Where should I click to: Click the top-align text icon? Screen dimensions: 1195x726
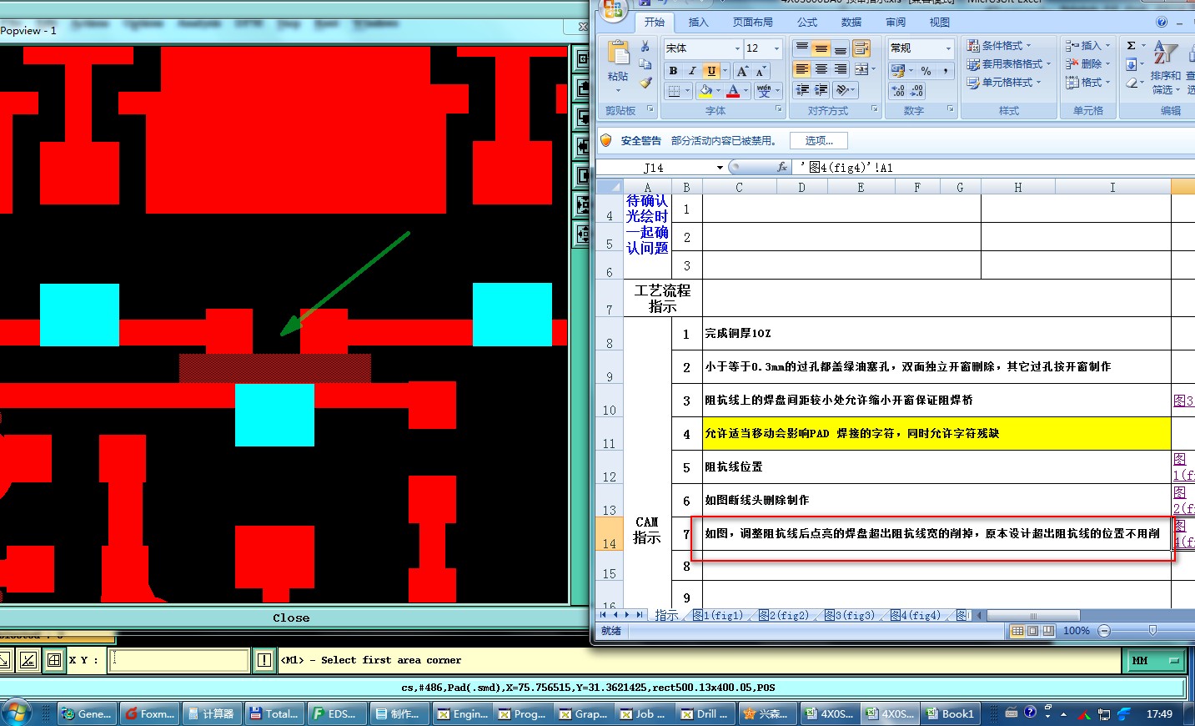(x=801, y=48)
